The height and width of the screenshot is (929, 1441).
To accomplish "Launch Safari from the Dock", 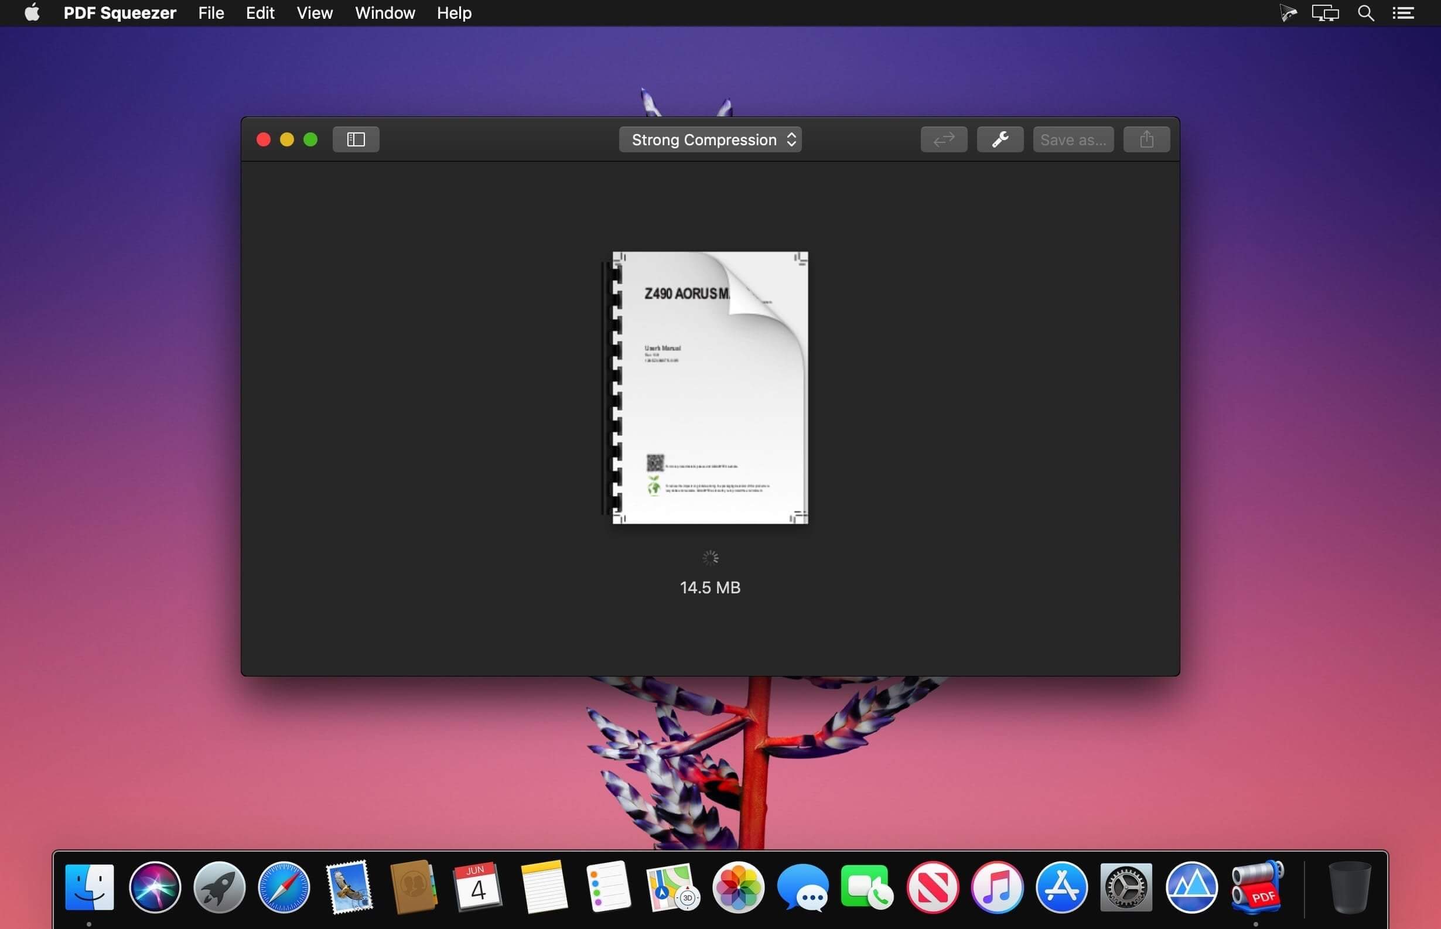I will point(284,887).
